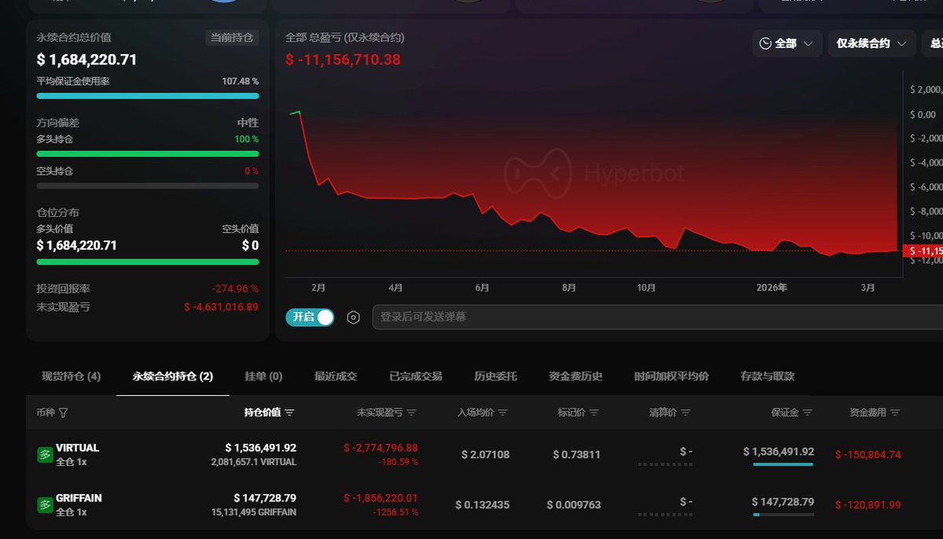Click GRIFFAIN position value $ 147,728.79
Screen dimensions: 943x539
pos(265,498)
